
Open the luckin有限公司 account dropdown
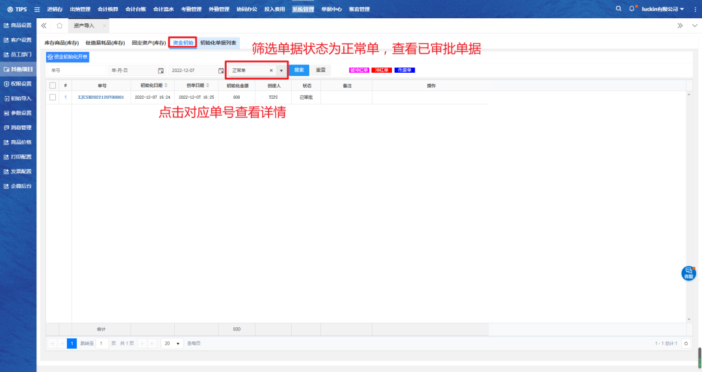(x=662, y=9)
